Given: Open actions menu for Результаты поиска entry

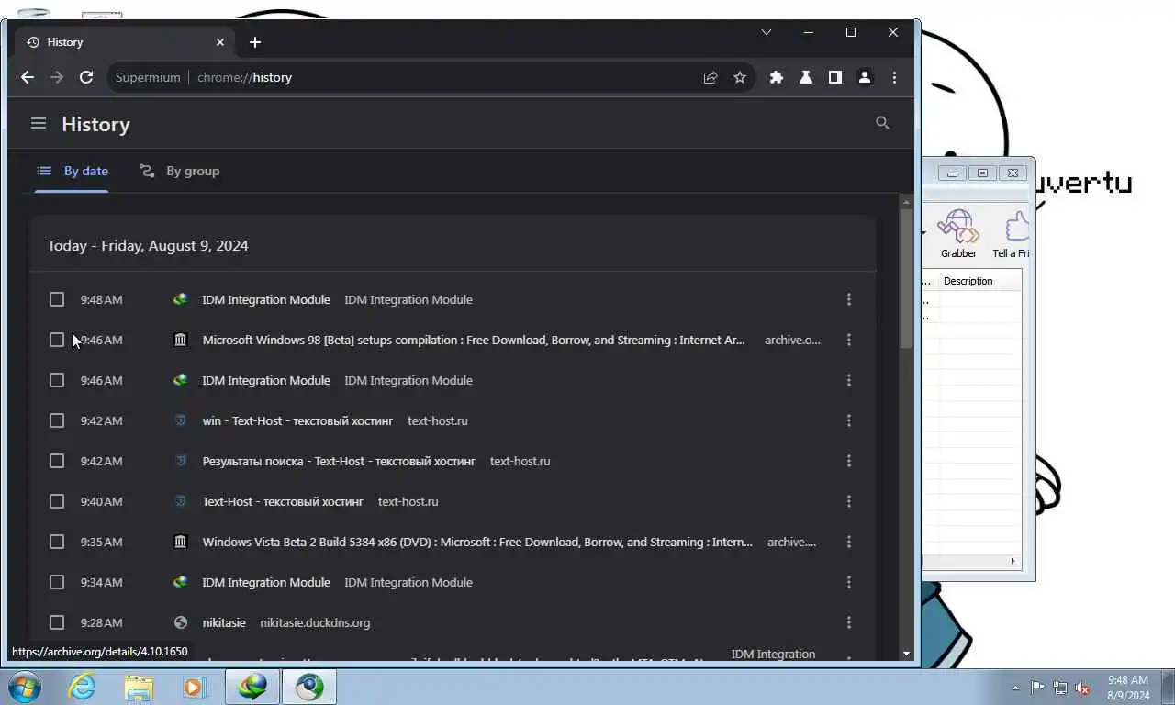Looking at the screenshot, I should tap(849, 461).
